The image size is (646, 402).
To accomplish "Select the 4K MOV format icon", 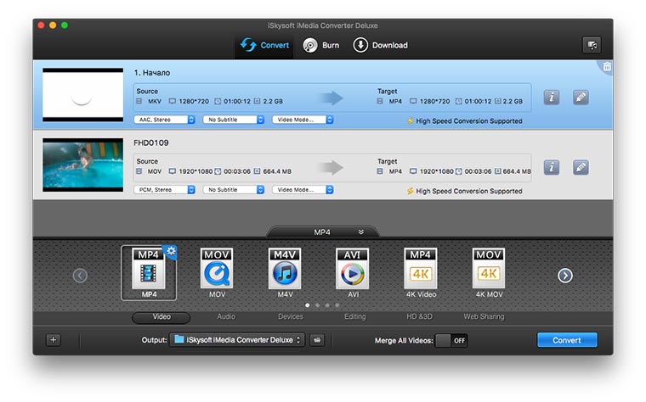I will 489,270.
